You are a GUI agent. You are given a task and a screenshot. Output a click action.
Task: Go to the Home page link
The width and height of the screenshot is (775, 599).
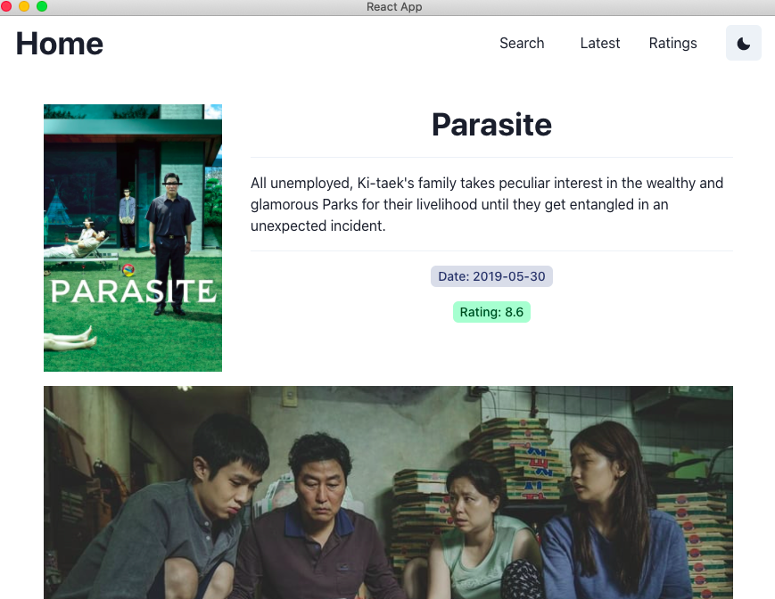point(60,44)
